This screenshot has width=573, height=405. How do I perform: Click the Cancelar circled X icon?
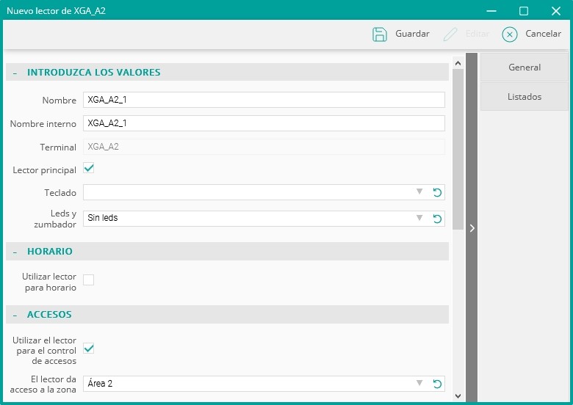[509, 34]
